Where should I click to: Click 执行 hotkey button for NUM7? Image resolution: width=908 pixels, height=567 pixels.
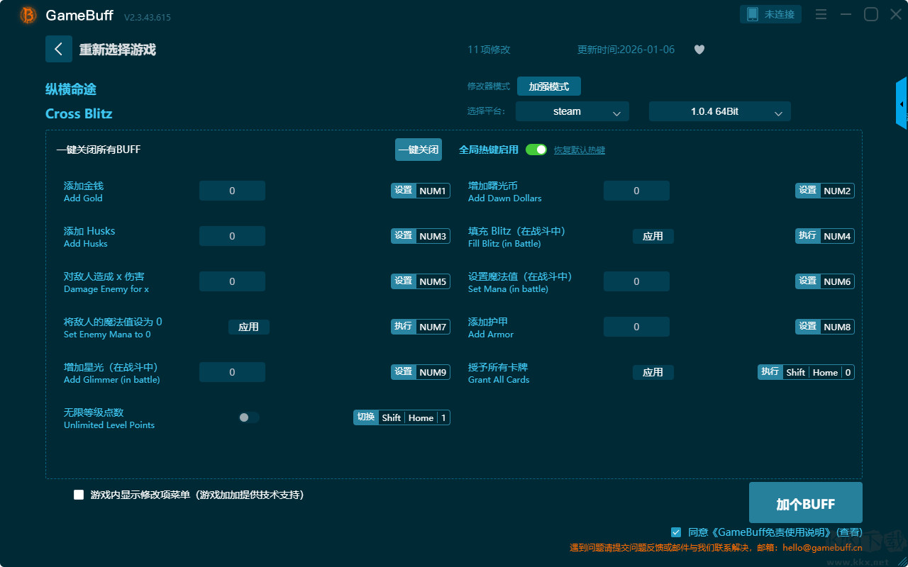[x=404, y=327]
